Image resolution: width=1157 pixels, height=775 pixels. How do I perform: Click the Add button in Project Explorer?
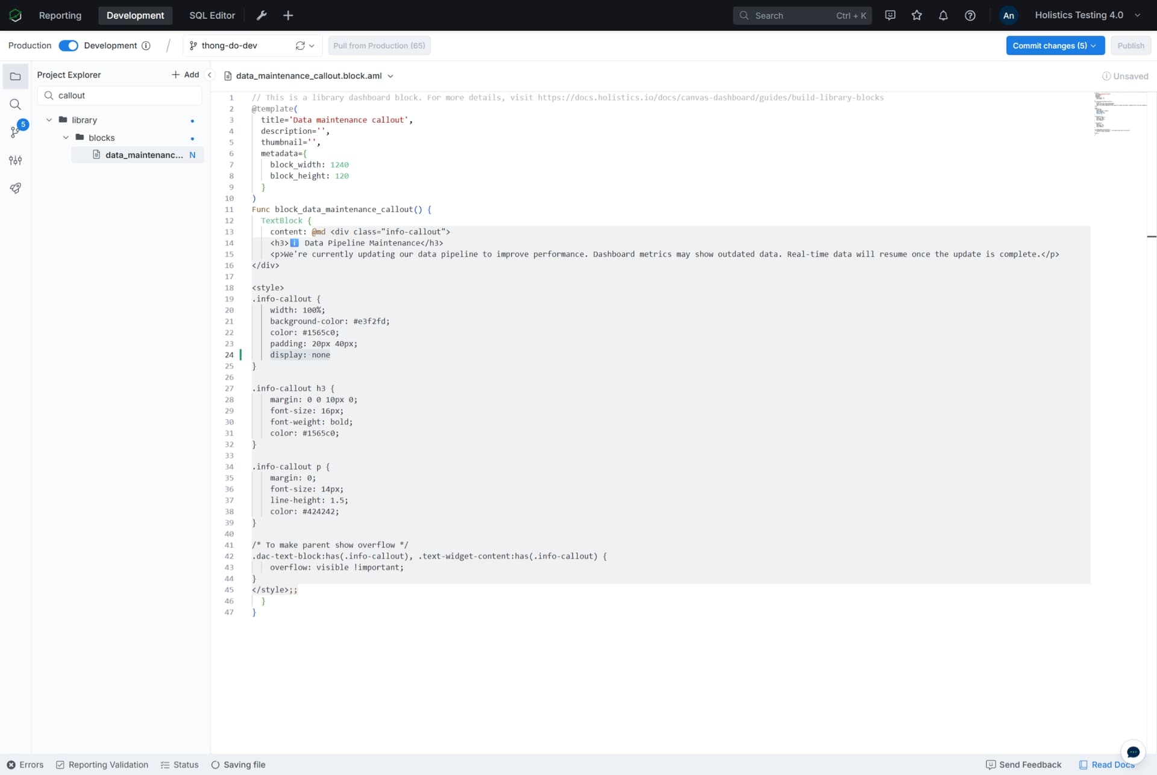tap(185, 75)
